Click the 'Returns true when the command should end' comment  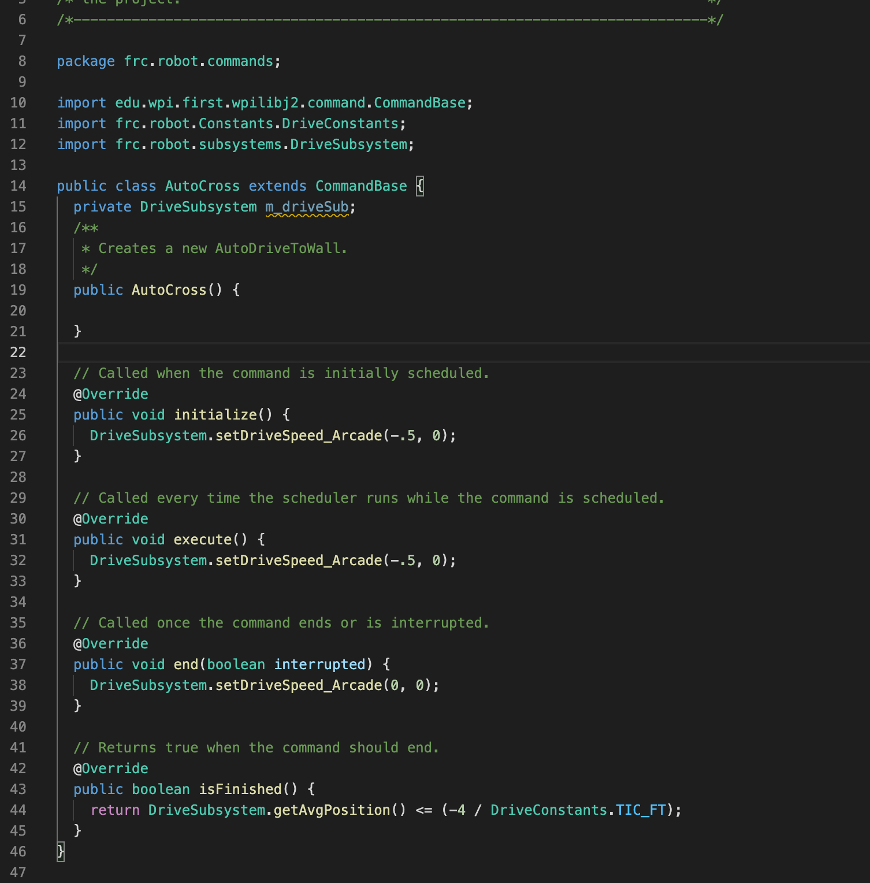[256, 748]
